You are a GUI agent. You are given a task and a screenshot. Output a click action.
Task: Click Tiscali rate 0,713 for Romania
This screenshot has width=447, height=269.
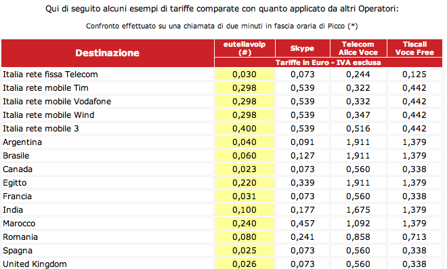tap(414, 237)
